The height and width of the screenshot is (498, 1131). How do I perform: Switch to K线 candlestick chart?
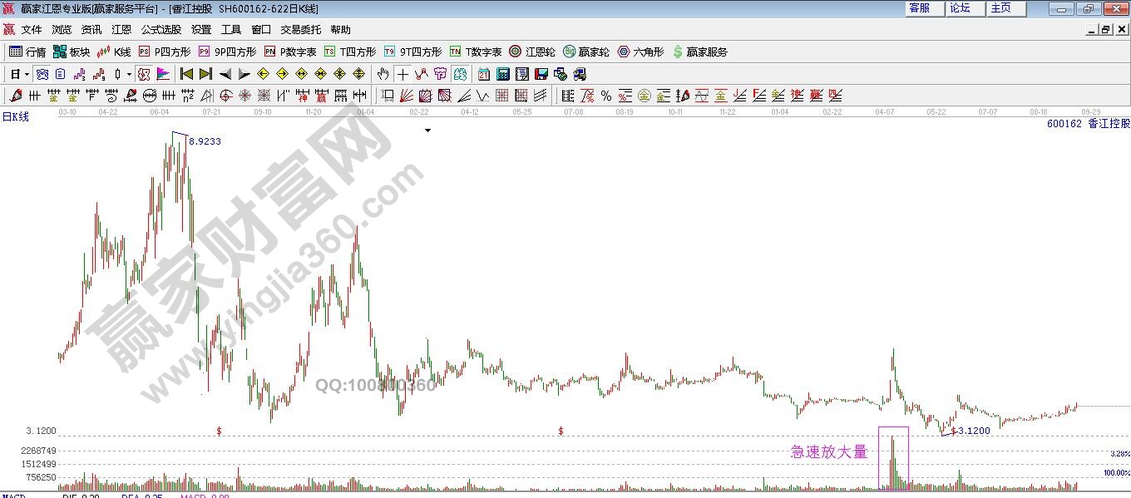114,52
